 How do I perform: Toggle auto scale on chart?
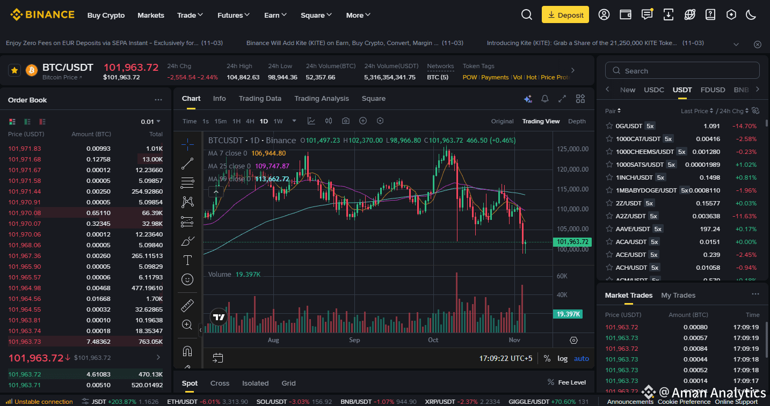[582, 358]
